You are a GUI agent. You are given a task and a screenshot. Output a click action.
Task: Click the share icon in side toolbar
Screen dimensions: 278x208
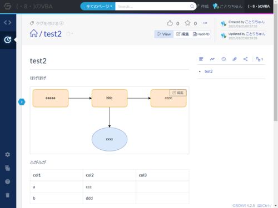pos(245,59)
